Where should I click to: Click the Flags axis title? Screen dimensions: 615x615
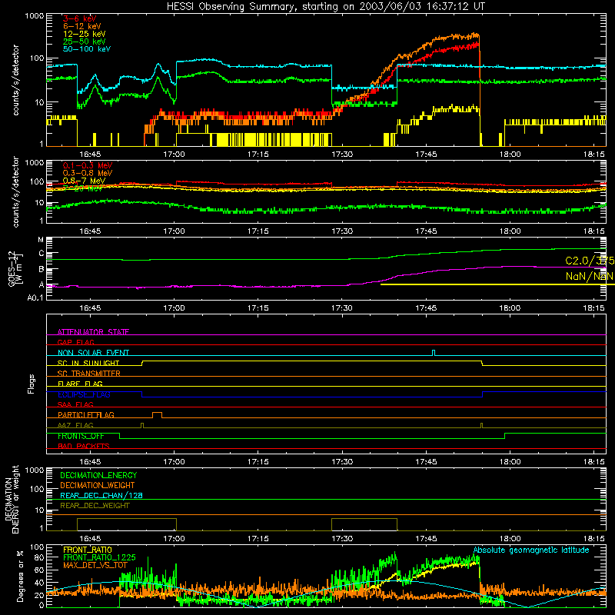pyautogui.click(x=31, y=384)
